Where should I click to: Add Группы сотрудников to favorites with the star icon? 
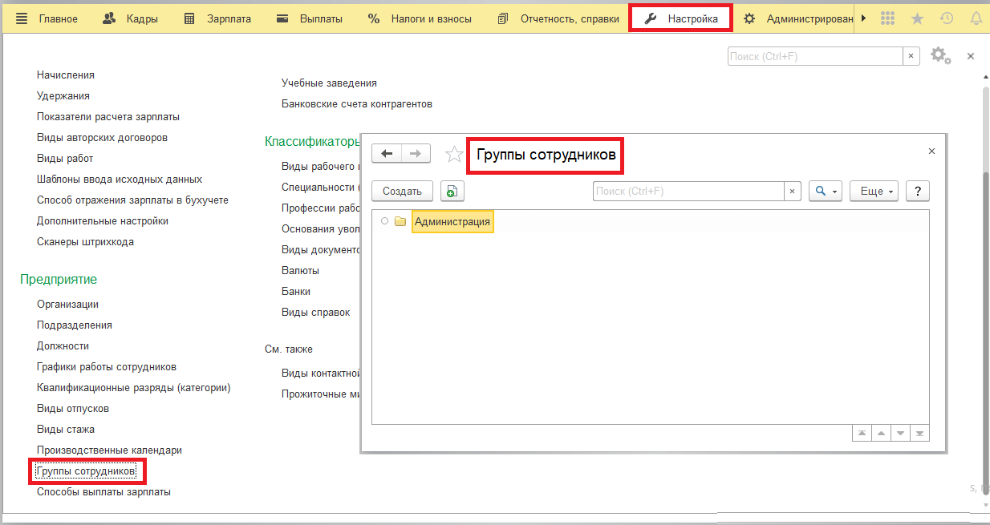pyautogui.click(x=454, y=154)
